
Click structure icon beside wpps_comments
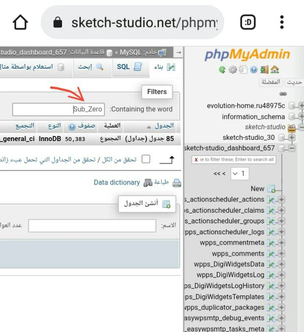(x=271, y=254)
